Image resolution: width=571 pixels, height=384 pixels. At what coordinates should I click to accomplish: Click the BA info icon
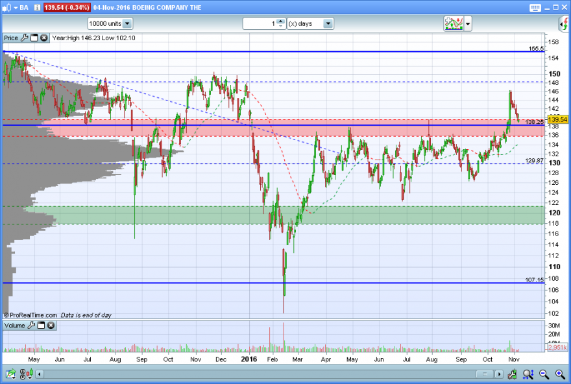37,8
